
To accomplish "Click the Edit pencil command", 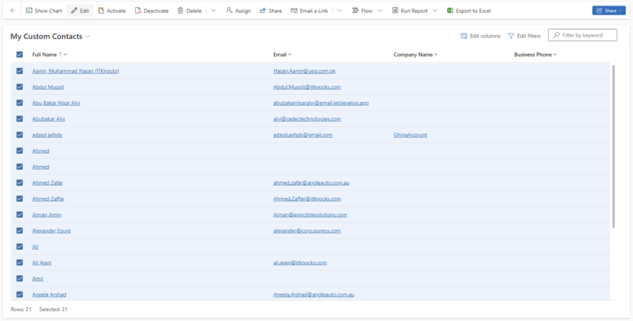I will point(80,10).
